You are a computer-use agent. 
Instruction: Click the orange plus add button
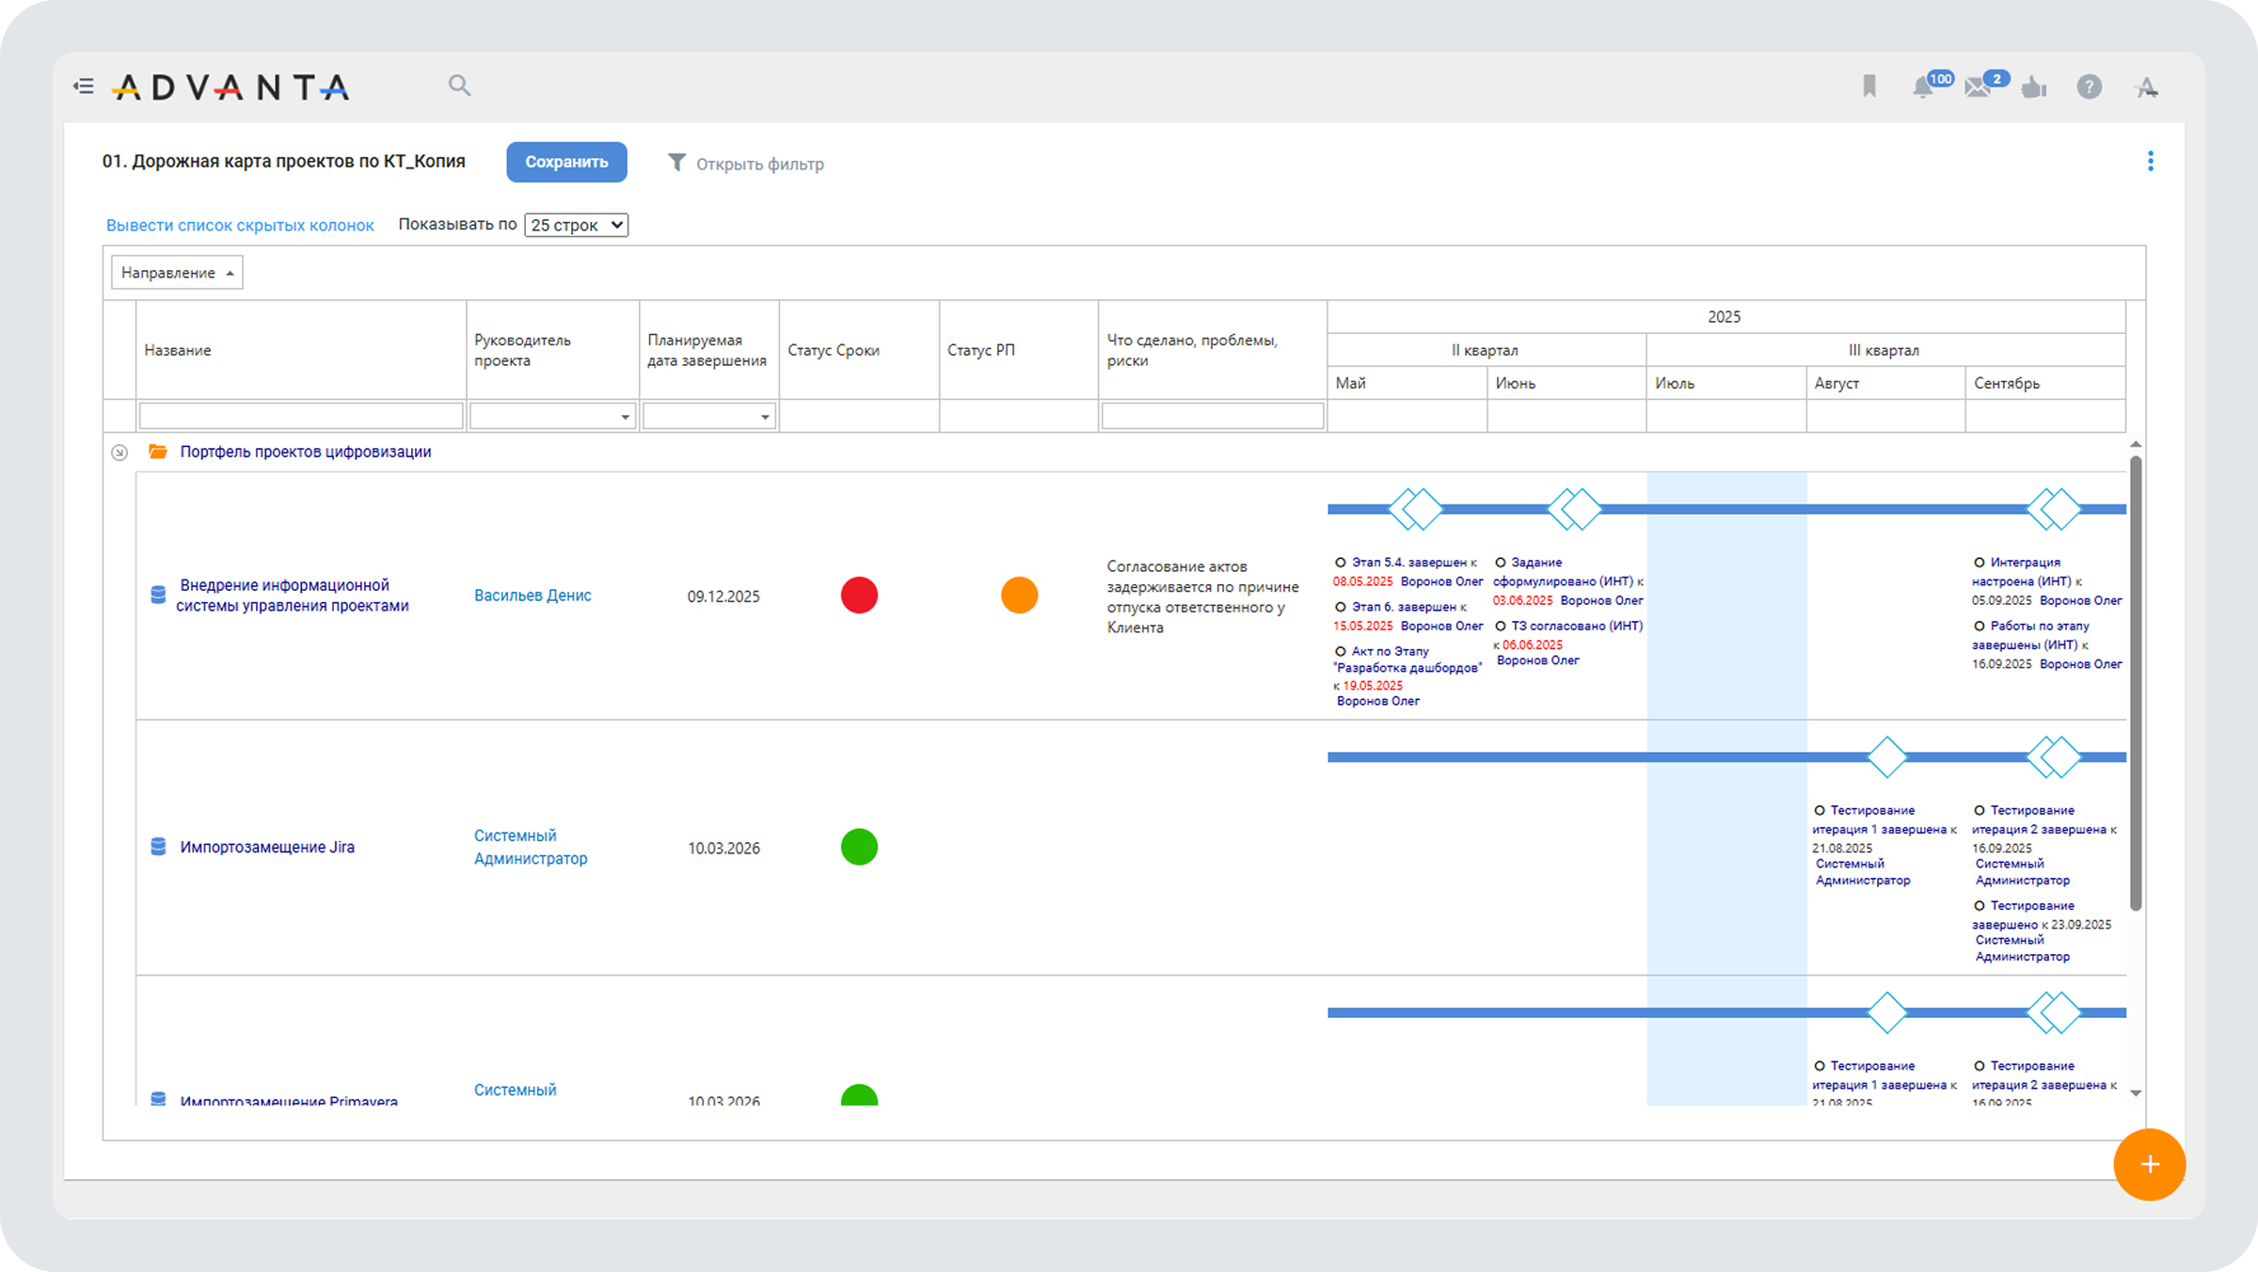(2149, 1164)
